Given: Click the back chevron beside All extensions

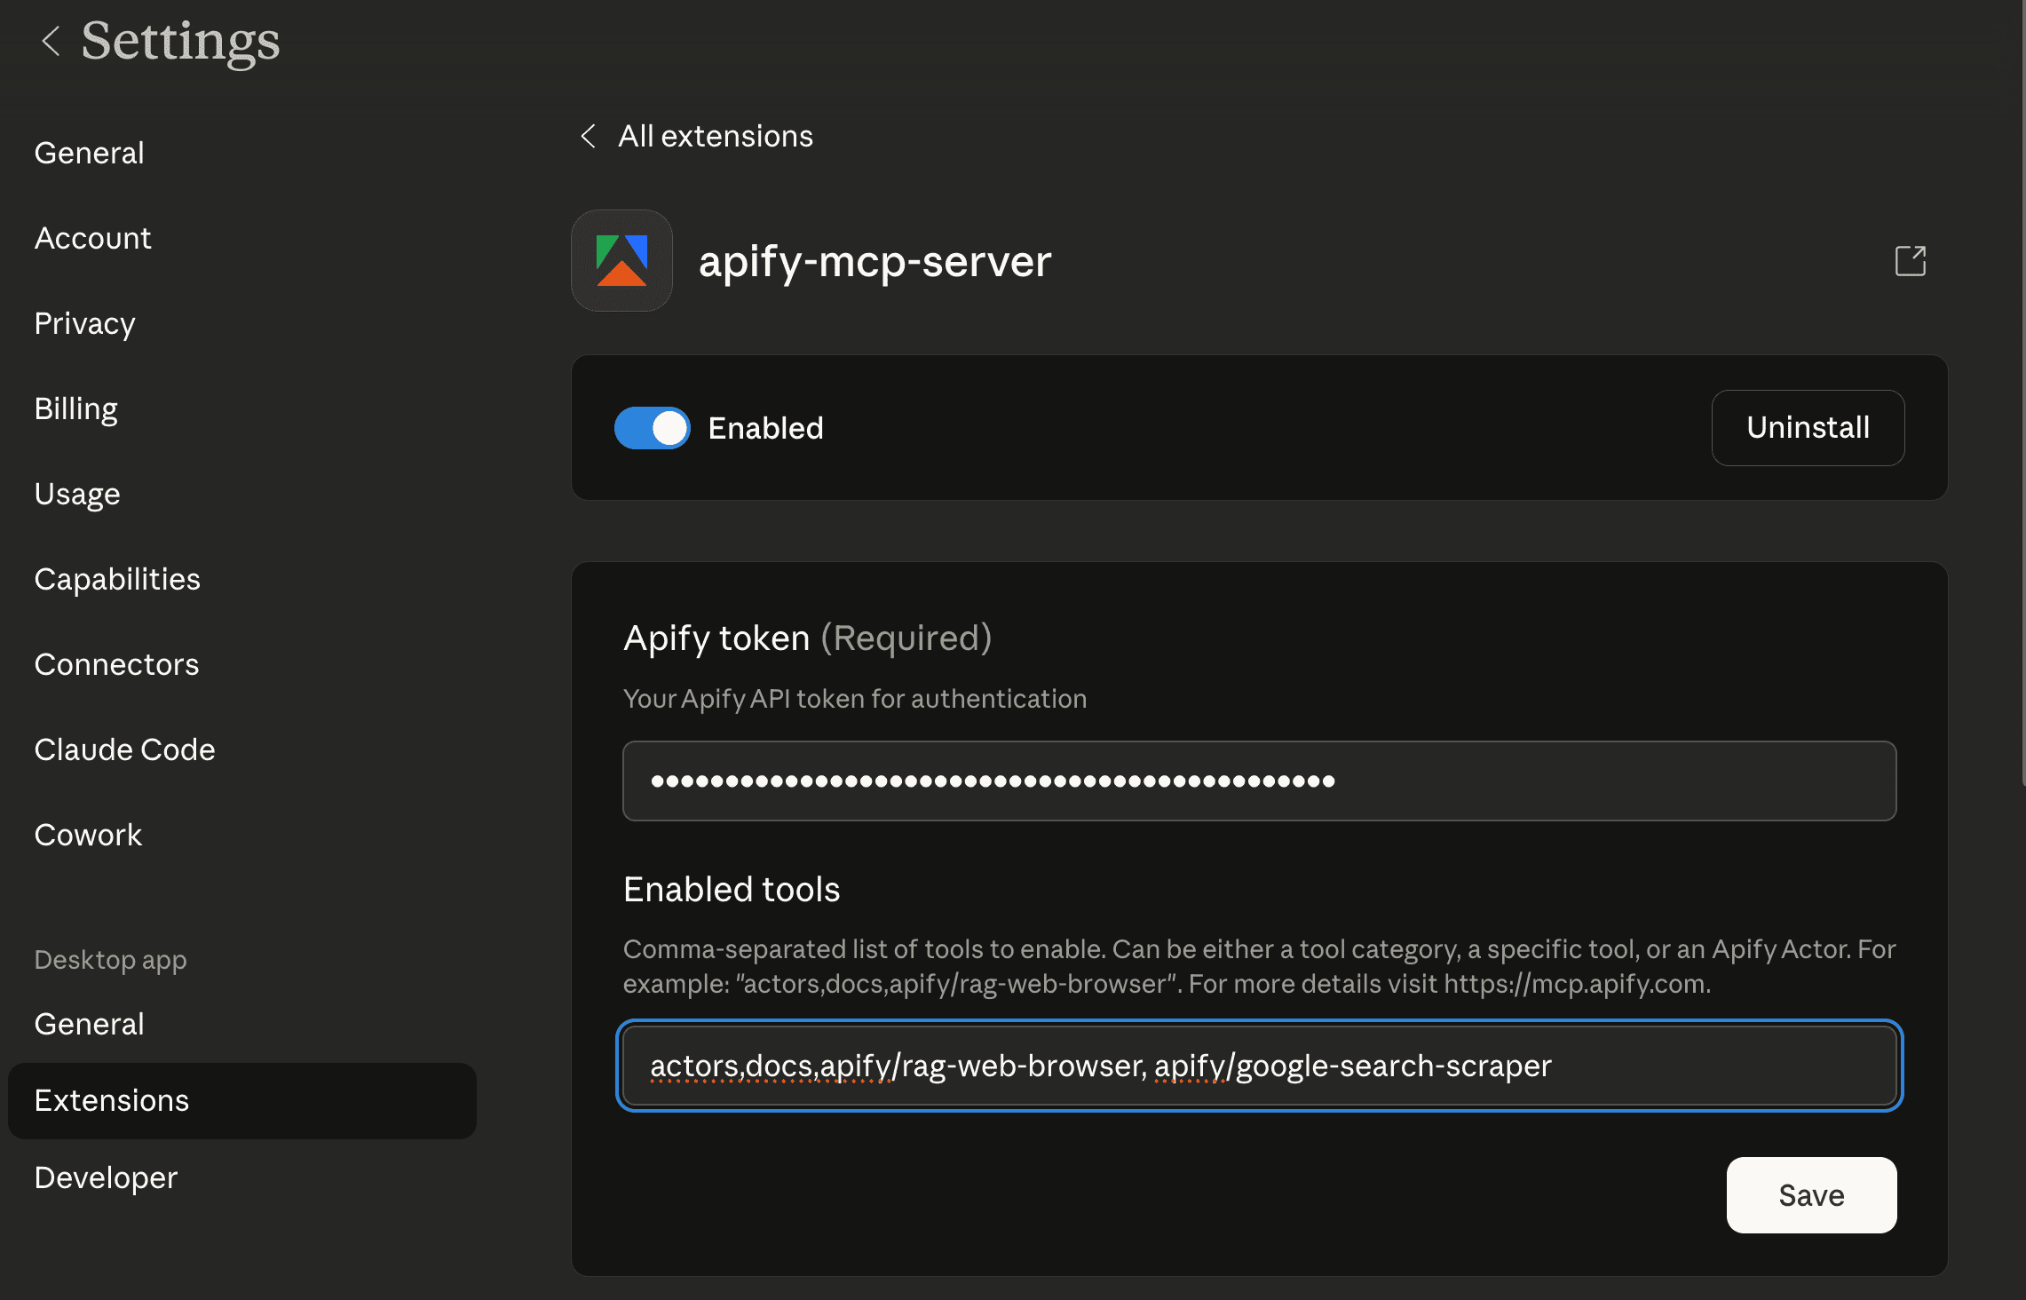Looking at the screenshot, I should (587, 136).
